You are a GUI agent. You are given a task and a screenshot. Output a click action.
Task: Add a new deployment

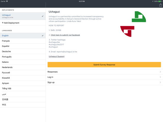click(23, 23)
